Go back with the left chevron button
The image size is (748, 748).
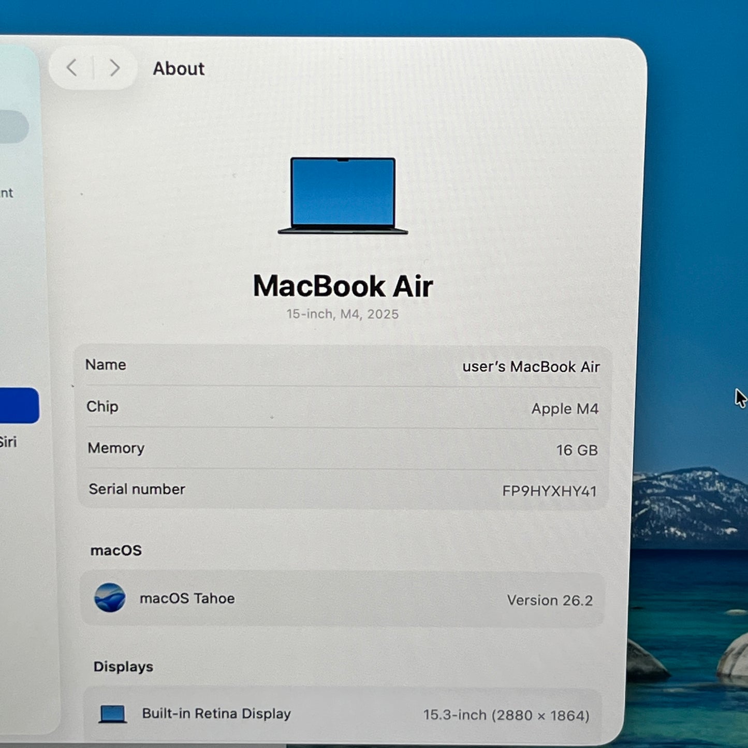click(72, 68)
